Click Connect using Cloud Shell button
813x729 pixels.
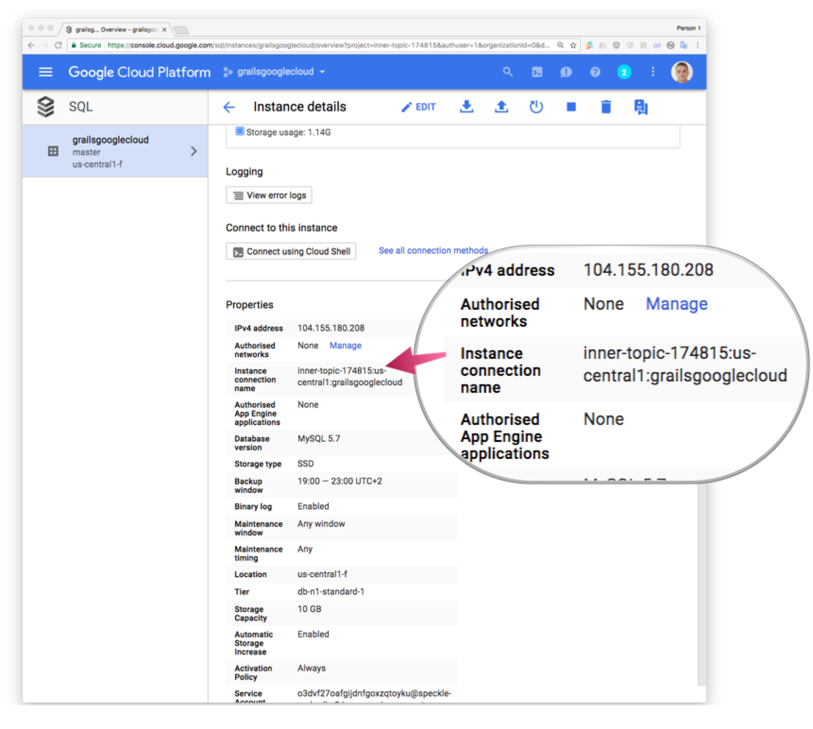(x=291, y=251)
